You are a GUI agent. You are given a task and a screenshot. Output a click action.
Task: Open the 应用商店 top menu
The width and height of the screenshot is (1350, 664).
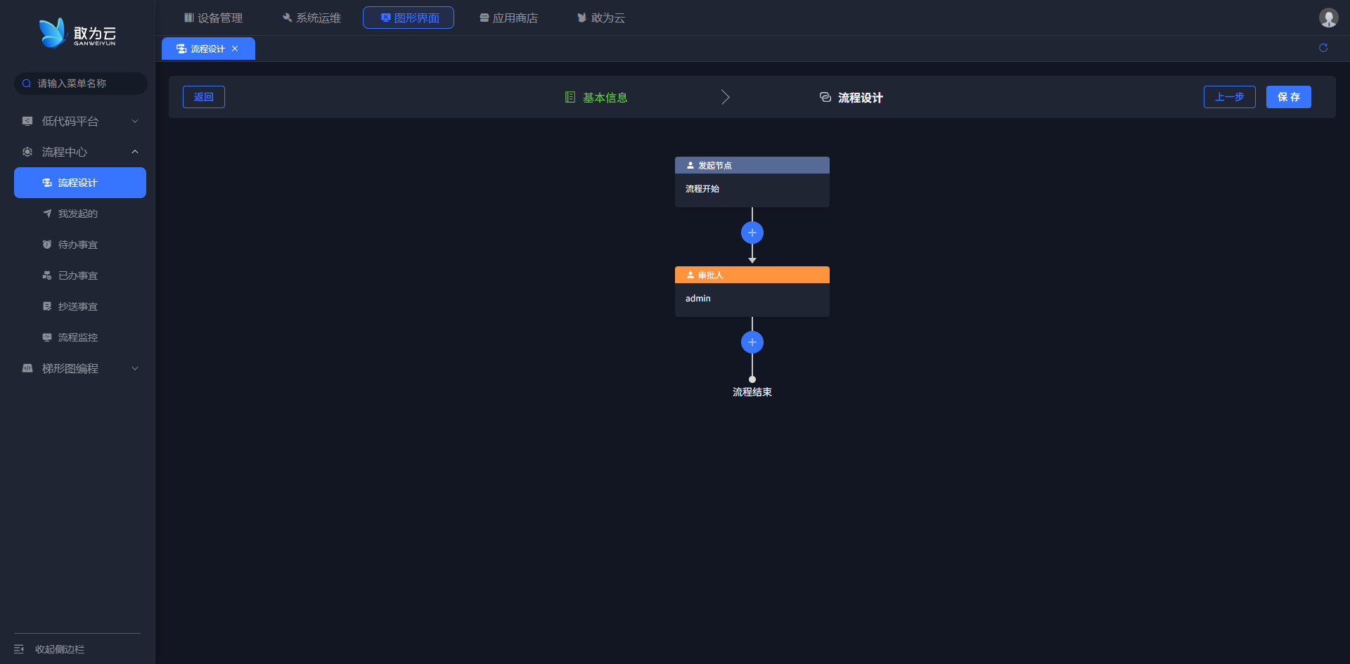coord(508,18)
